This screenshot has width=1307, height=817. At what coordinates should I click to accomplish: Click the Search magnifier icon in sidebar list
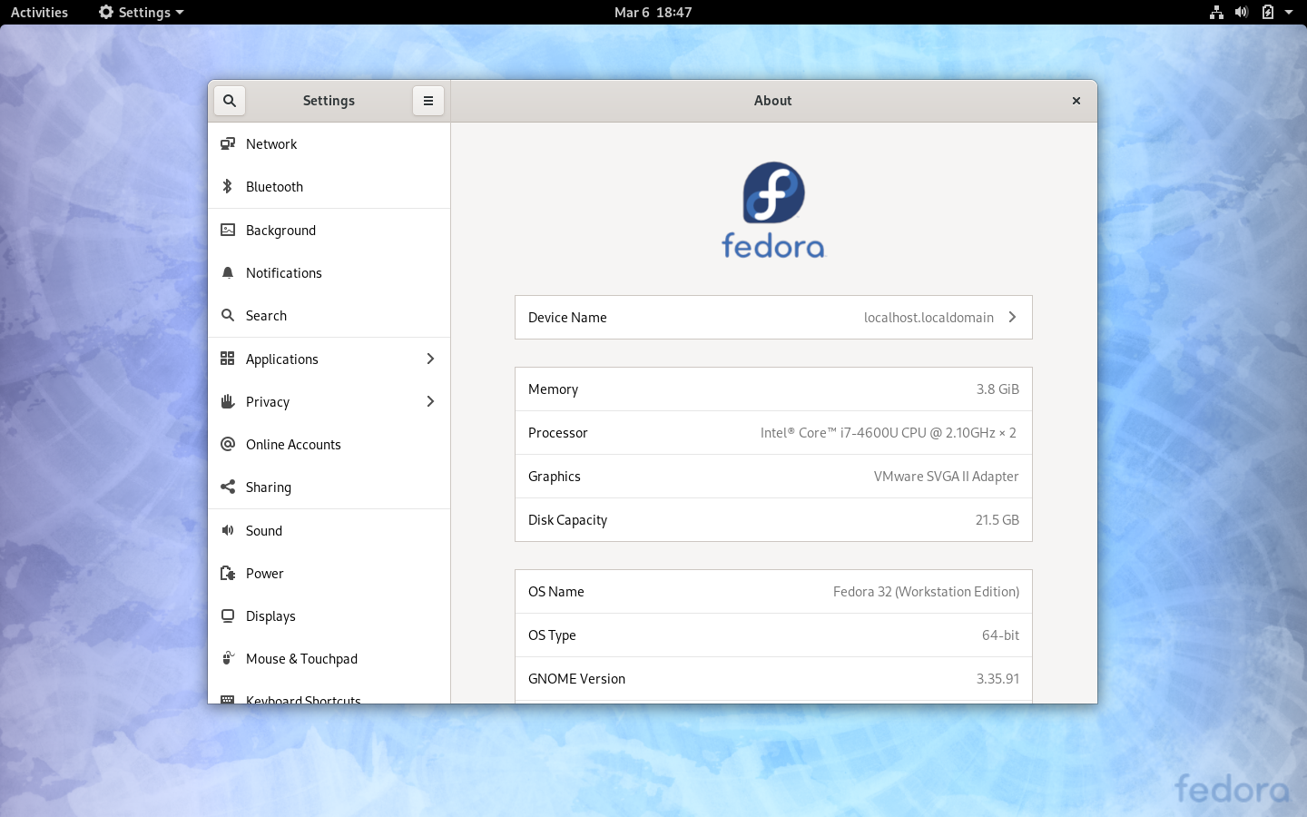[x=228, y=315]
